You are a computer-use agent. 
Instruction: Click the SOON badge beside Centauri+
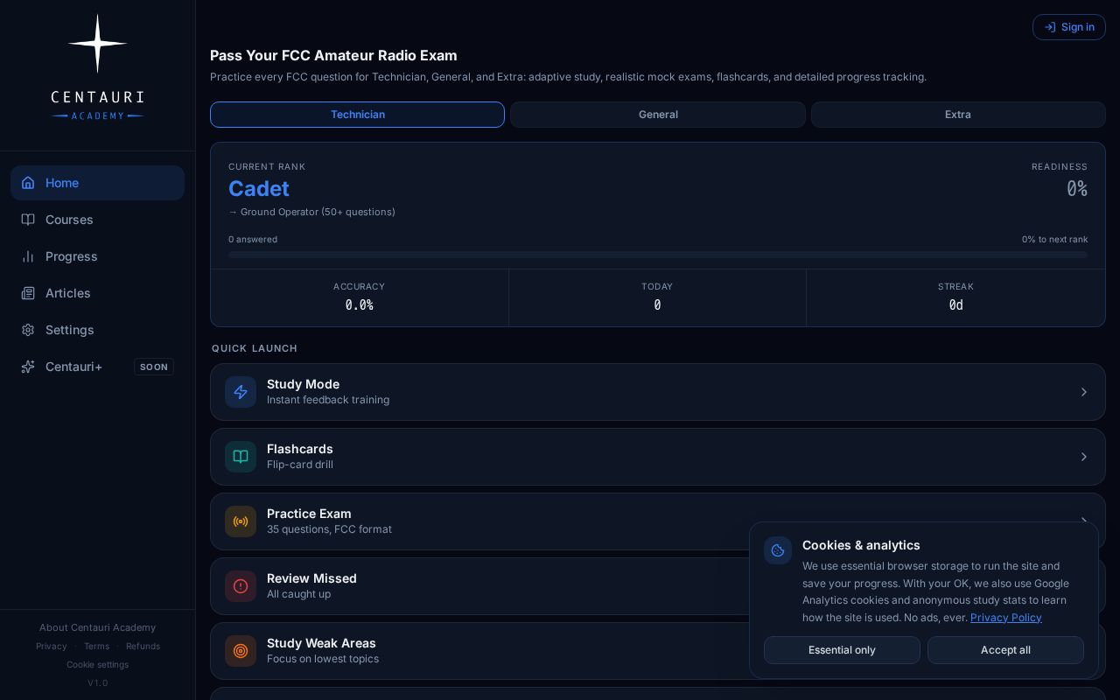click(154, 367)
